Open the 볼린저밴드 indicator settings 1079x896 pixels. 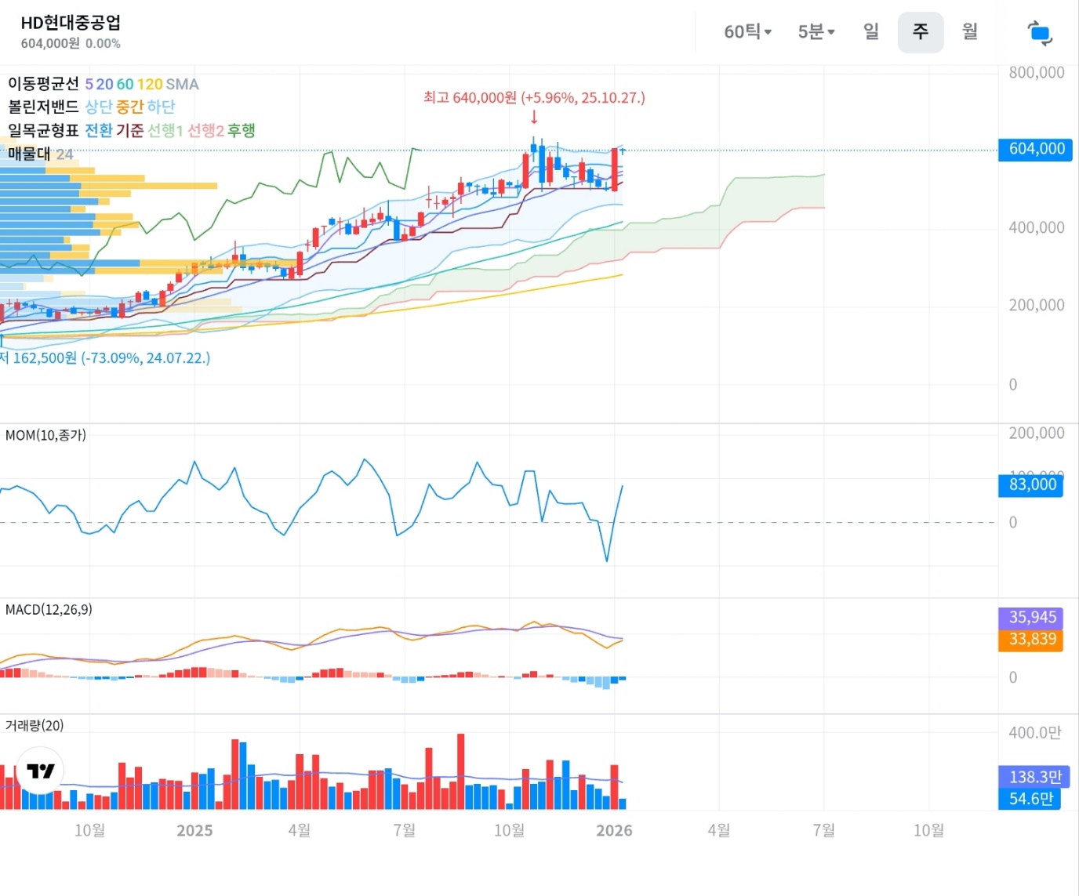(43, 107)
